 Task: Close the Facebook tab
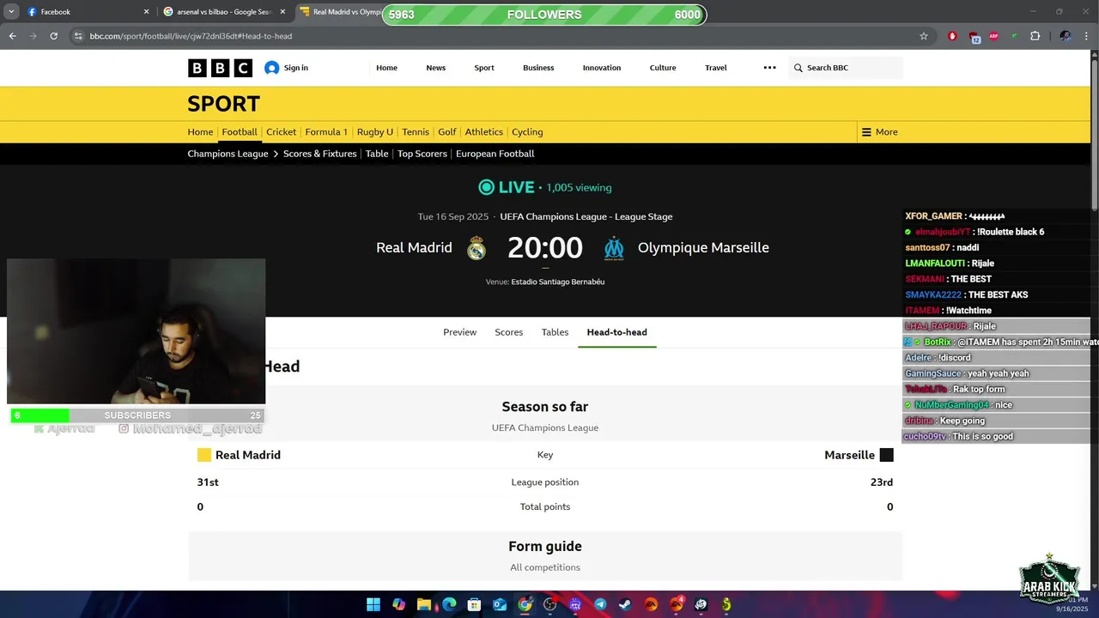[x=146, y=12]
